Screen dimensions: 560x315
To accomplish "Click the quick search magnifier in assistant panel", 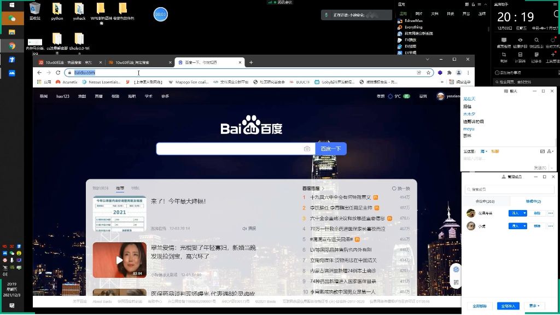I will pos(536,43).
